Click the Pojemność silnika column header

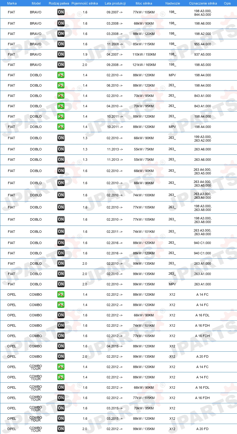(85, 3)
